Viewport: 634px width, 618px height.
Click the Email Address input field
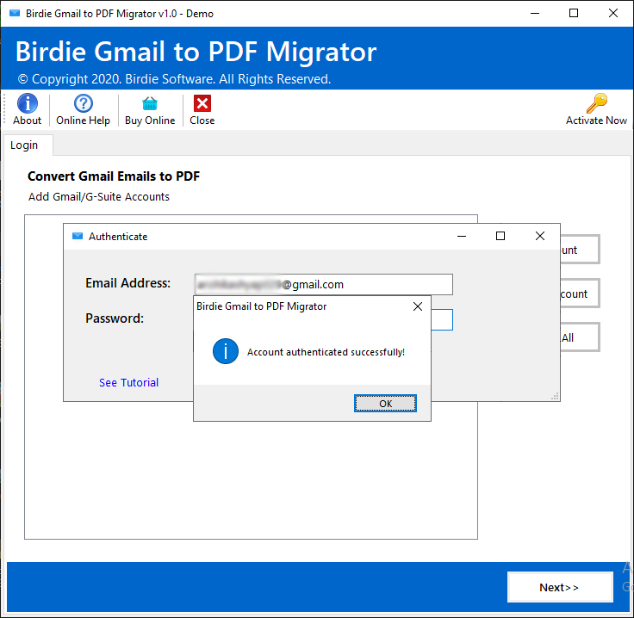point(324,284)
